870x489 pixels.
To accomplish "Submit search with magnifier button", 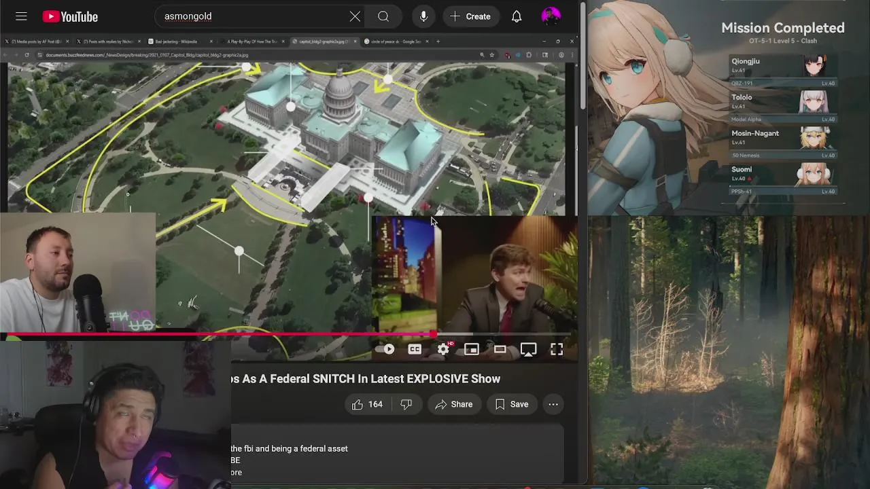I will tap(383, 16).
